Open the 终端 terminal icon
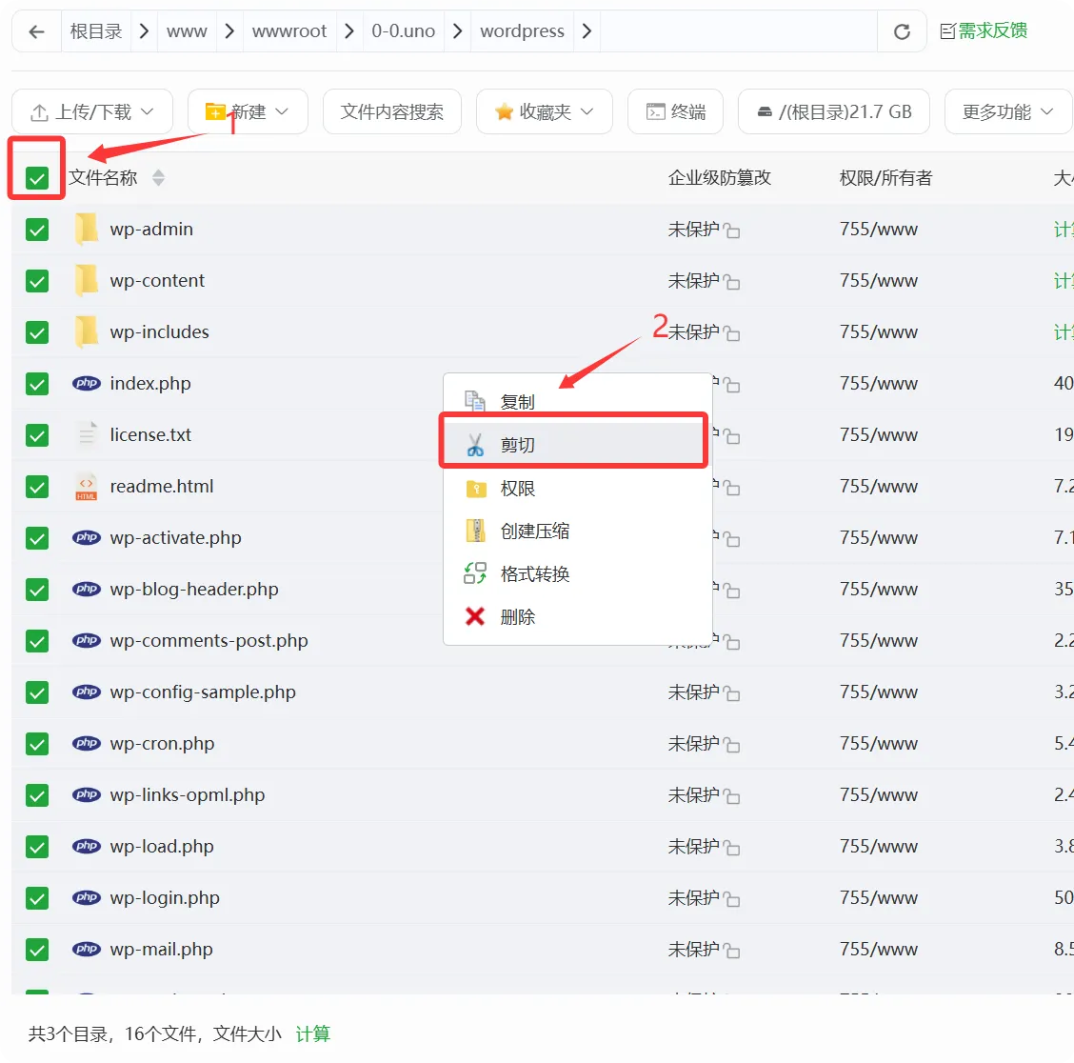Screen dimensions: 1074x1063 coord(675,111)
